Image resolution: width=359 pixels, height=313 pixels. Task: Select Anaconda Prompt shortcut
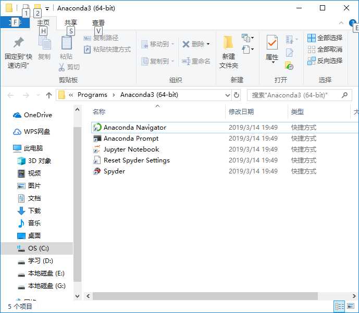pos(225,139)
